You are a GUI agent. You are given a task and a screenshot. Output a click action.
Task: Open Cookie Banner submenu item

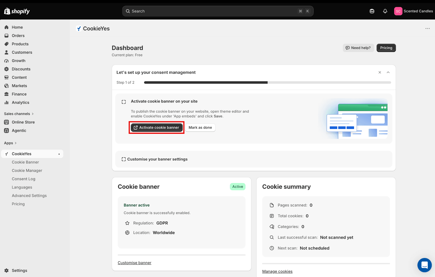point(25,162)
